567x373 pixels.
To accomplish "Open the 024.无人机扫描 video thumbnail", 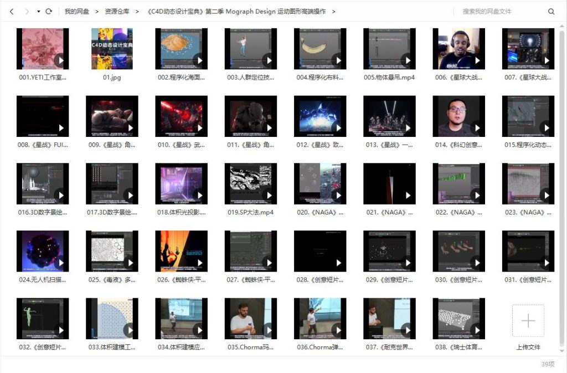I will (x=43, y=251).
